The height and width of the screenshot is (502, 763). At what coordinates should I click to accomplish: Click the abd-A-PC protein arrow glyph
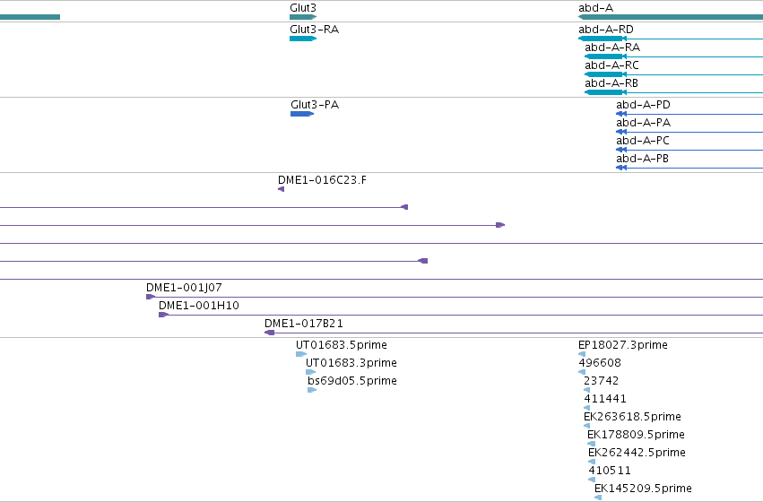[x=621, y=150]
